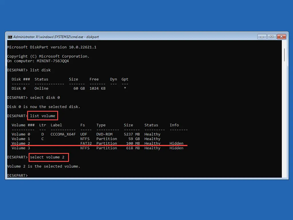Click the '100 MB' size value
Image resolution: width=293 pixels, height=220 pixels.
(x=133, y=144)
